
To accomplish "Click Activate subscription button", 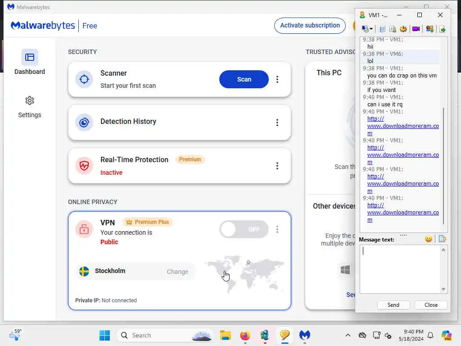I will [310, 26].
